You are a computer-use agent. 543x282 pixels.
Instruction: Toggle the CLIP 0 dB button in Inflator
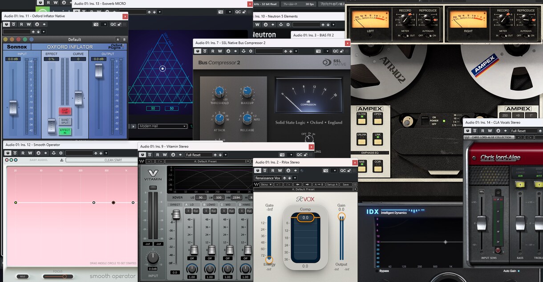point(65,111)
